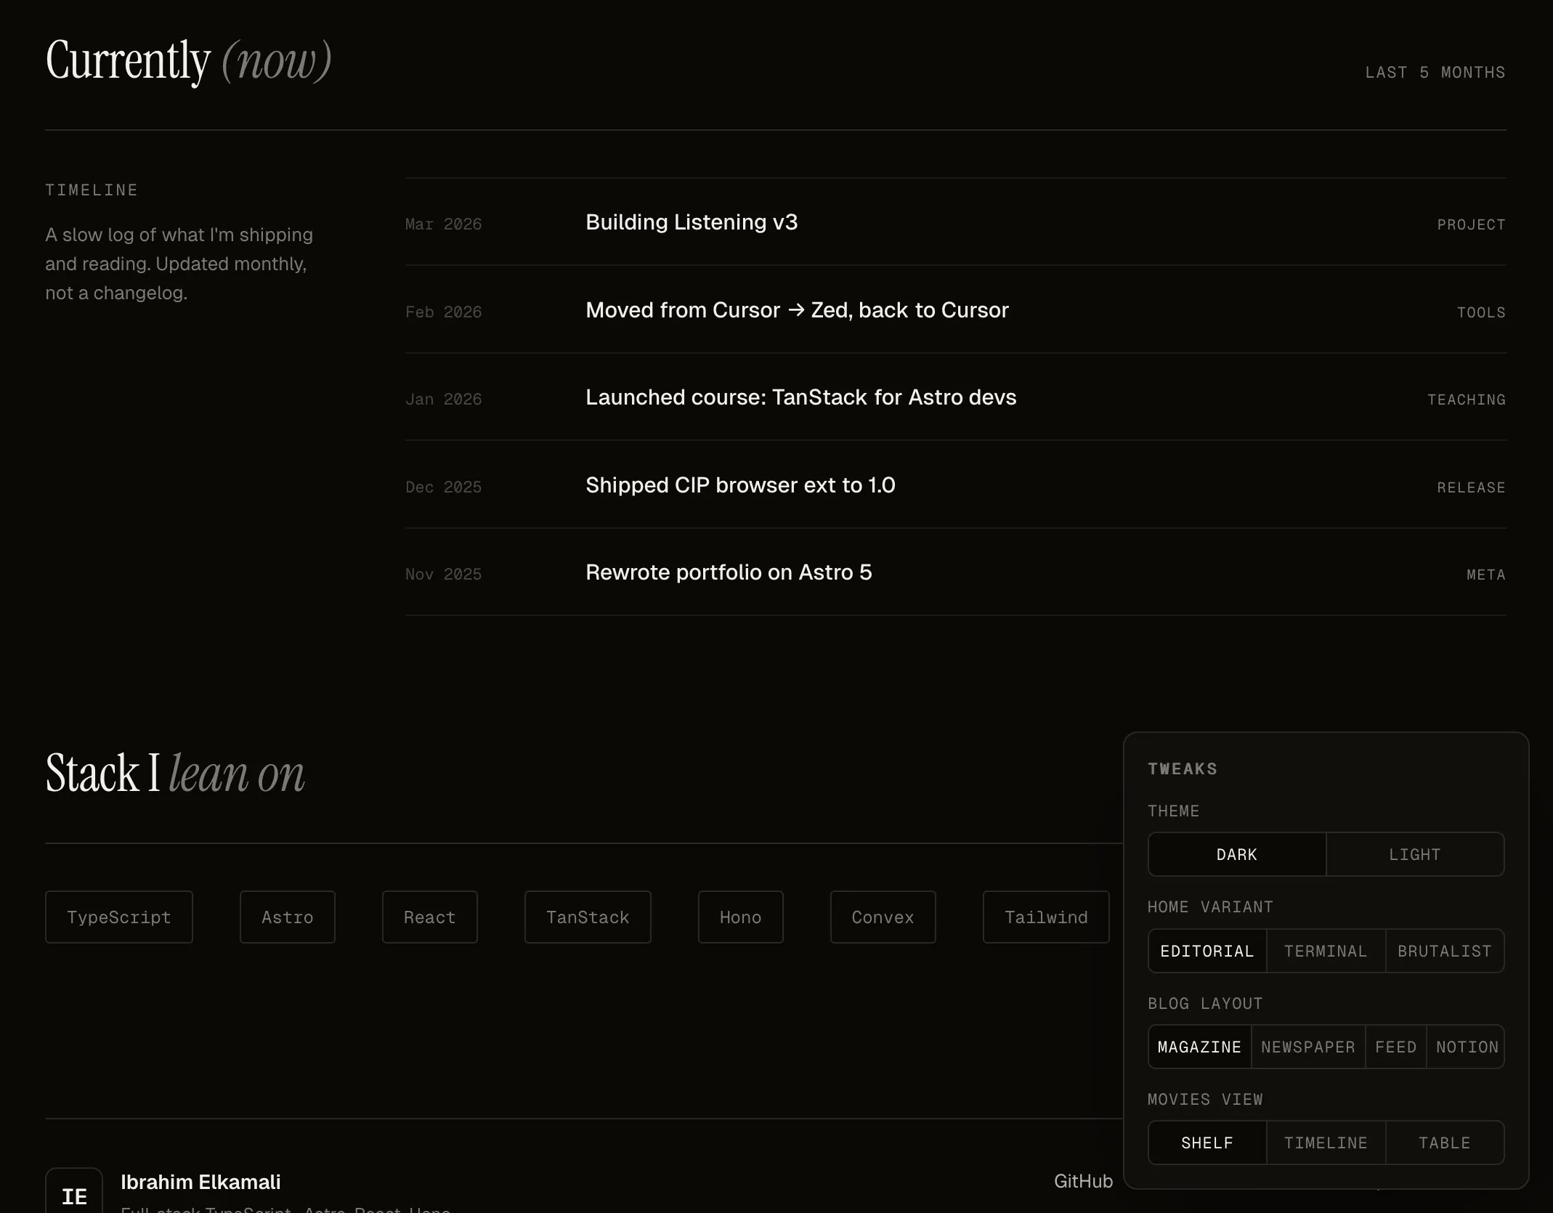
Task: Click the META tag label
Action: pos(1485,575)
